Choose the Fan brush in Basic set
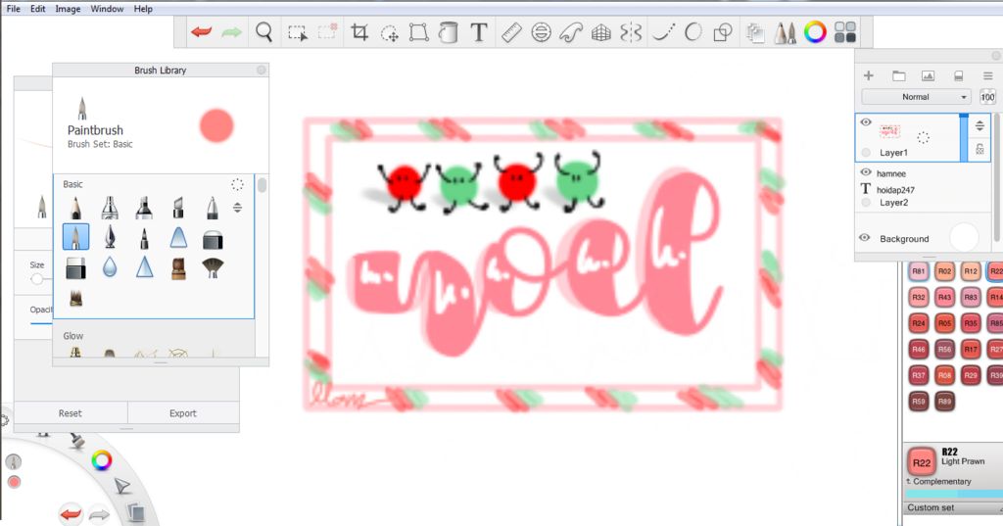The width and height of the screenshot is (1003, 526). click(213, 267)
